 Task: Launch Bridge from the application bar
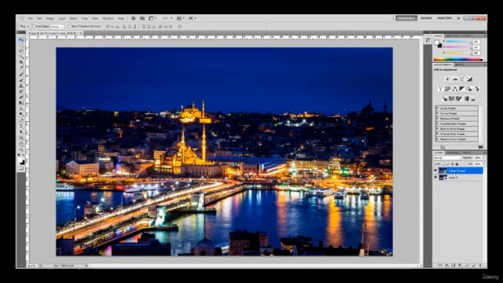pos(133,18)
